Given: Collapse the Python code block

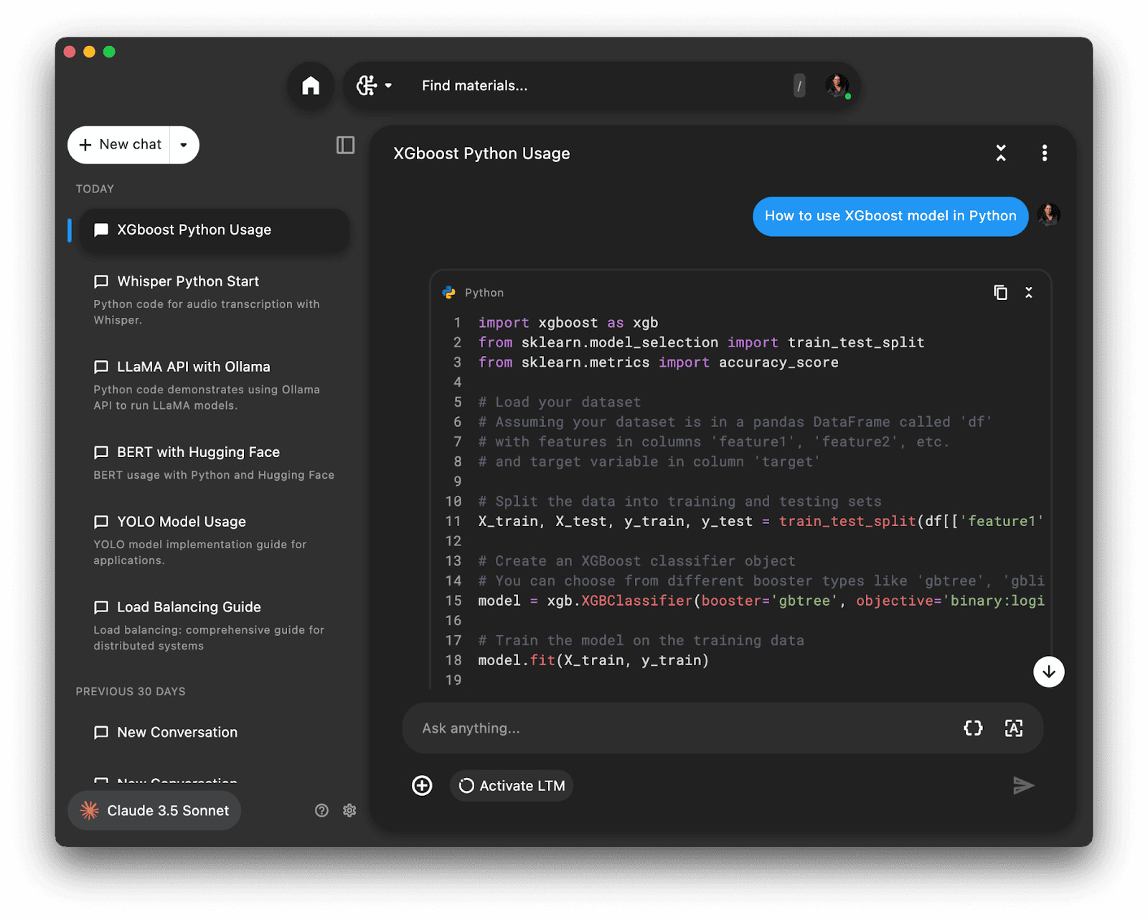Looking at the screenshot, I should (x=1029, y=292).
